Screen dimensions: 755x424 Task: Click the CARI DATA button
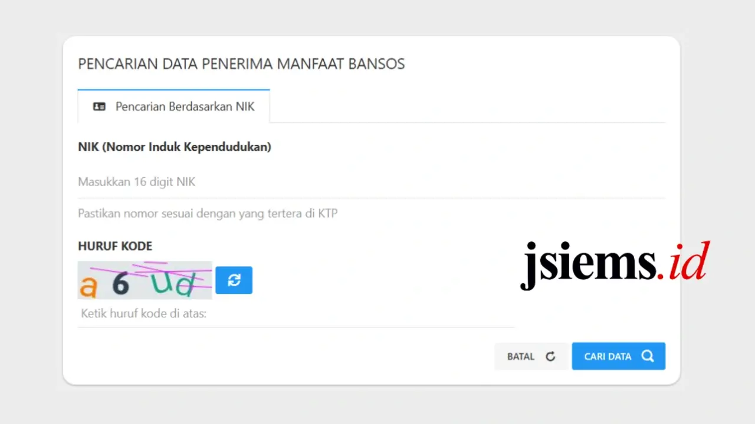click(619, 356)
